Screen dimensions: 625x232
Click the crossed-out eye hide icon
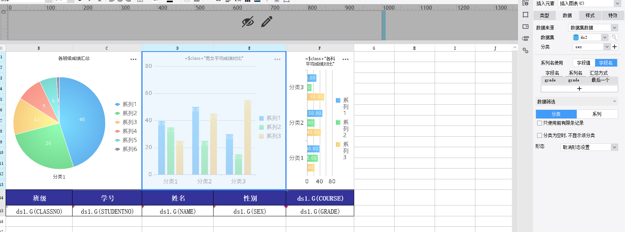coord(248,22)
